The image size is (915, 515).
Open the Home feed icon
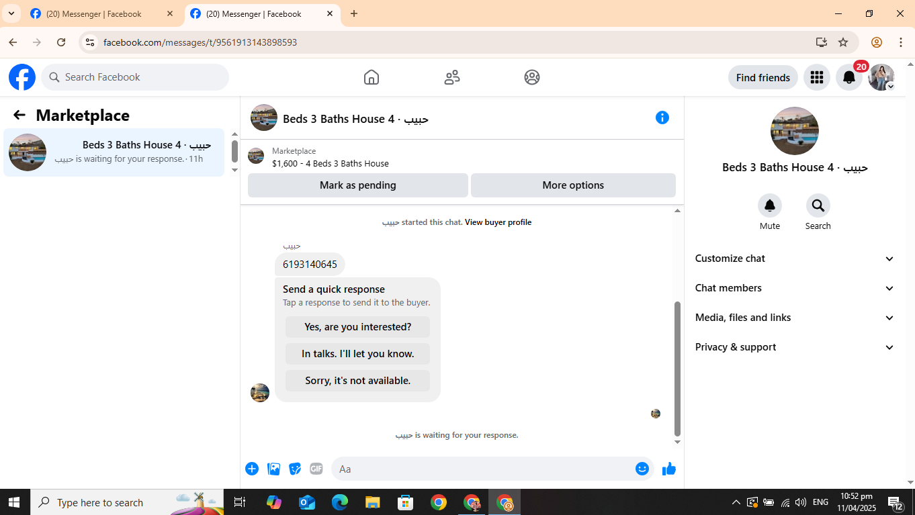coord(372,77)
